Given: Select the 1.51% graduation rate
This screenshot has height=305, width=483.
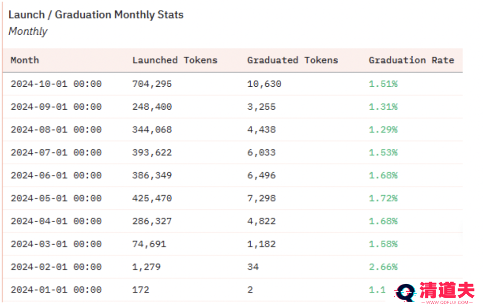Looking at the screenshot, I should (383, 84).
